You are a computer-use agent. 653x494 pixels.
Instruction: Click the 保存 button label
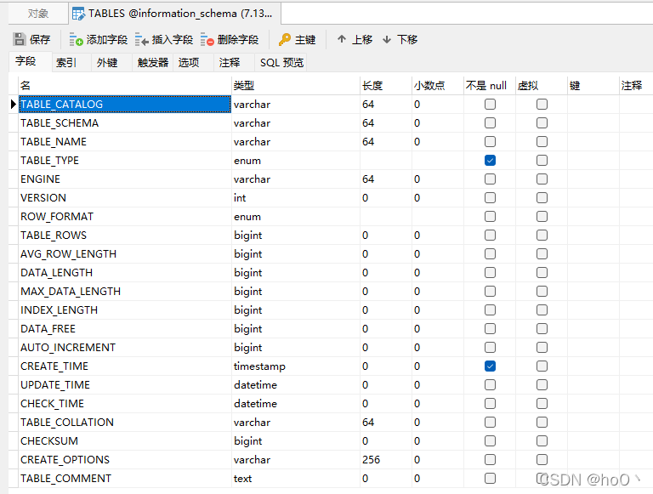(x=40, y=40)
